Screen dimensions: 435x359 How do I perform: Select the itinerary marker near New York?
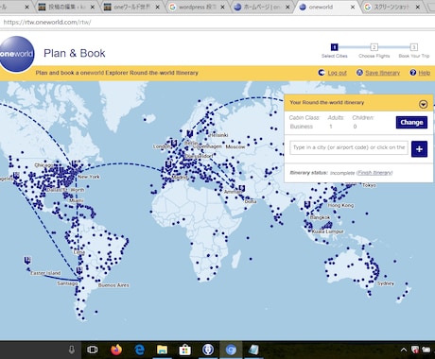(x=75, y=164)
